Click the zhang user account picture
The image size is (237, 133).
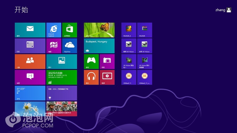pyautogui.click(x=229, y=10)
